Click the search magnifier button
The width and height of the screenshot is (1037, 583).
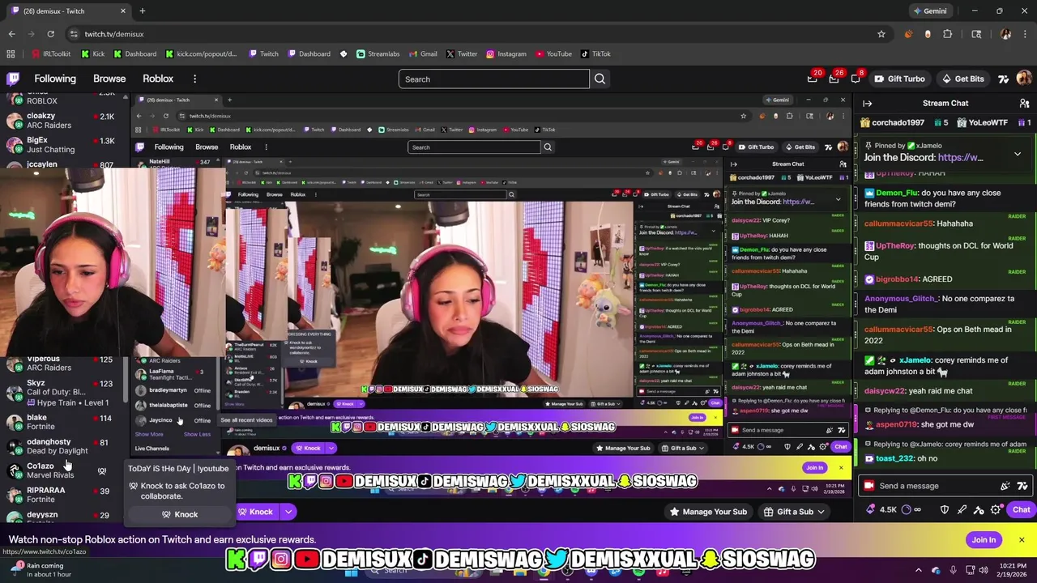pos(600,79)
